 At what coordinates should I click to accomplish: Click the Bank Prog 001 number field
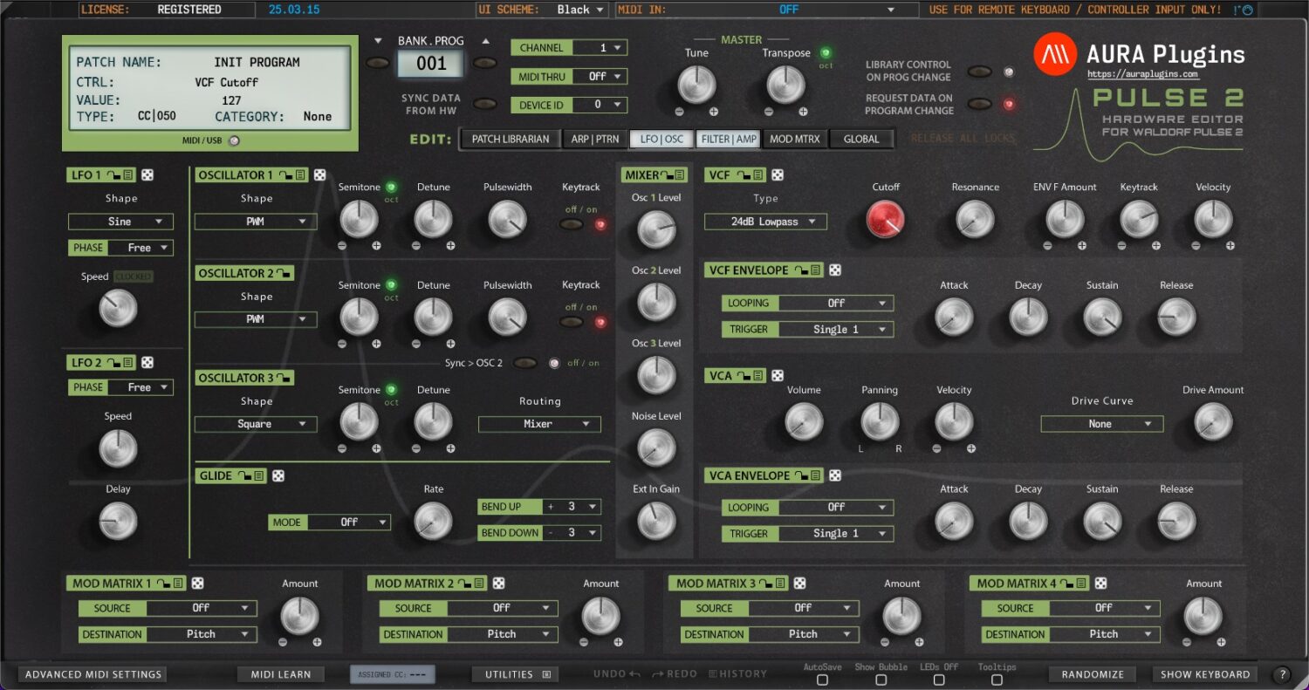431,63
